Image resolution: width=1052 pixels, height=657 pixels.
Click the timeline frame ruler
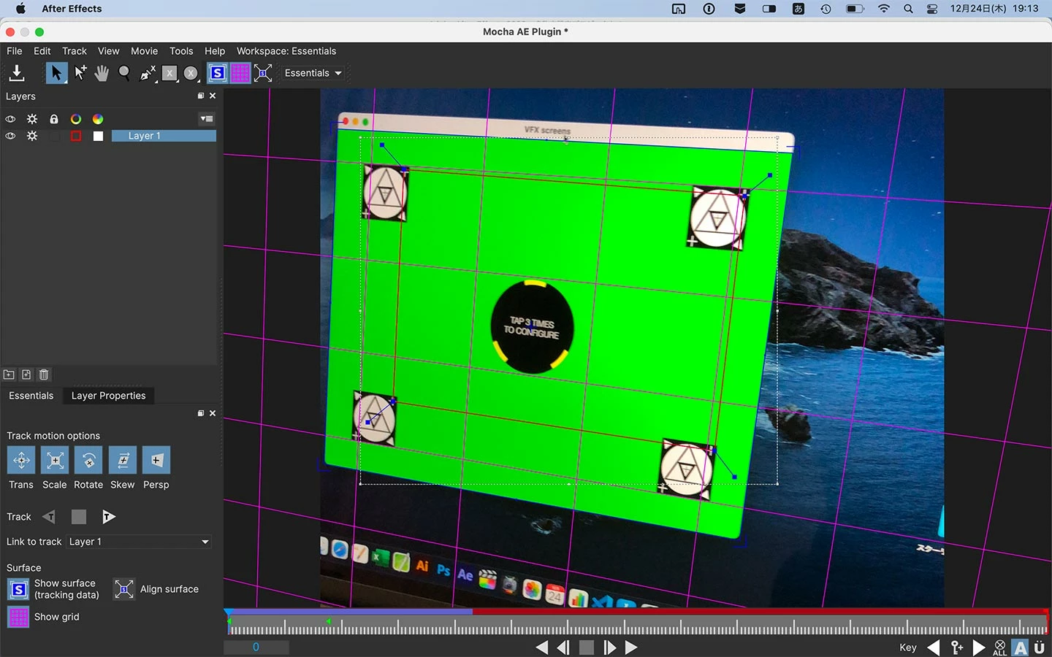coord(638,626)
